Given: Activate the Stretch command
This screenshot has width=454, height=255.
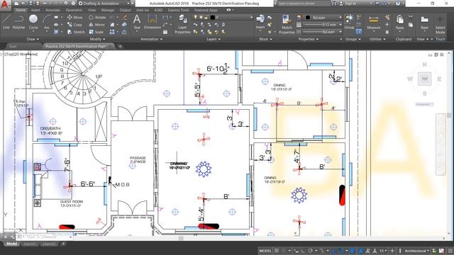Looking at the screenshot, I should pos(76,32).
